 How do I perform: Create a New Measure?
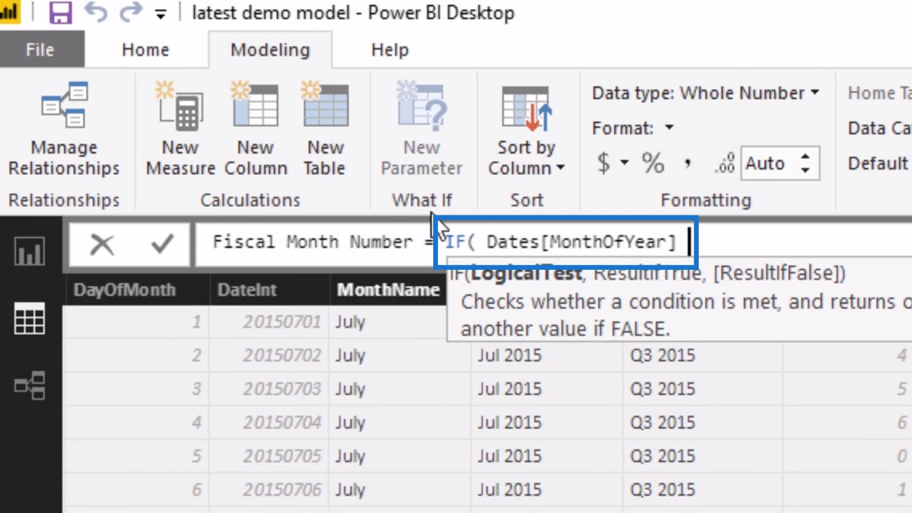pos(180,129)
